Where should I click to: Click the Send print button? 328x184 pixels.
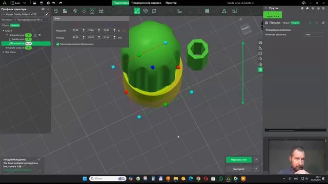point(239,169)
